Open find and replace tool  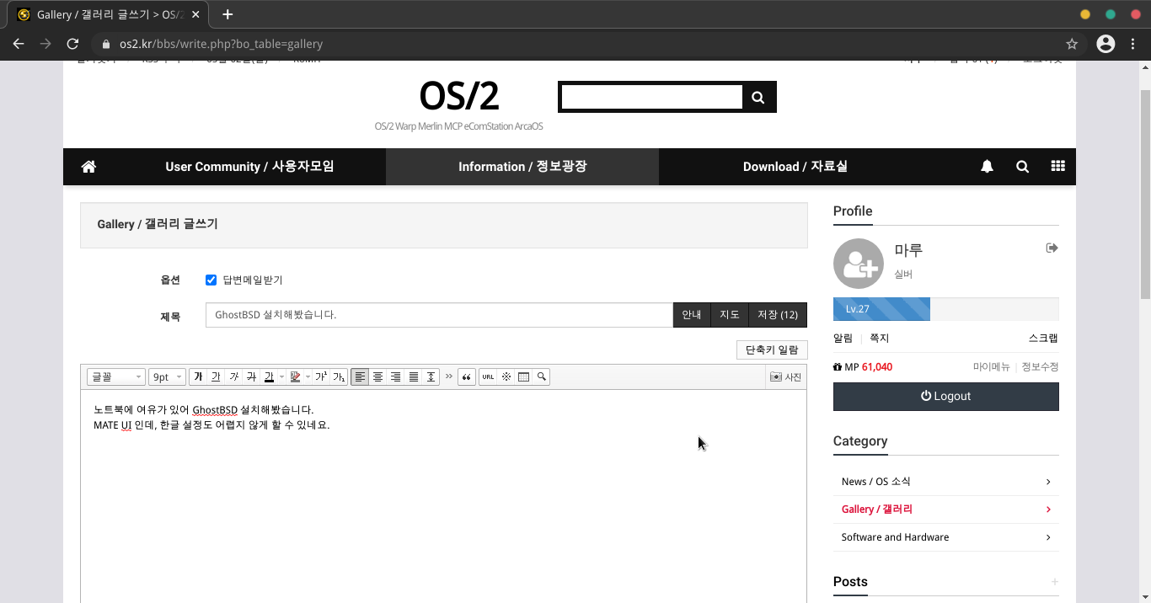(542, 376)
